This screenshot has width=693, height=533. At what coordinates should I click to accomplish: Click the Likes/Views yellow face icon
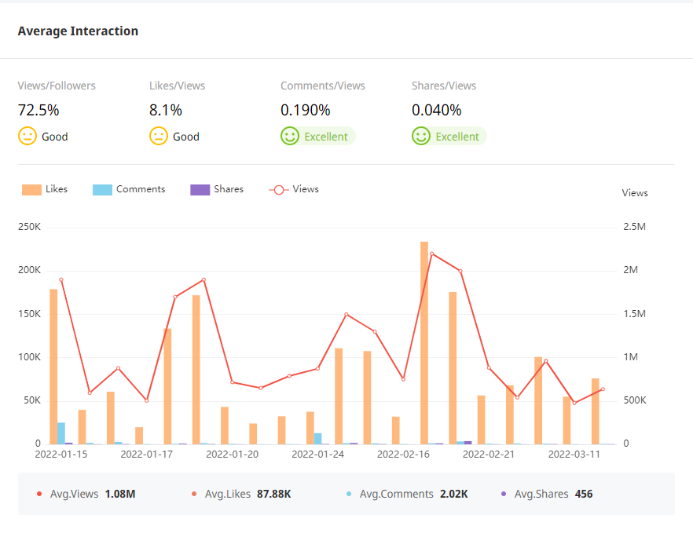click(159, 136)
